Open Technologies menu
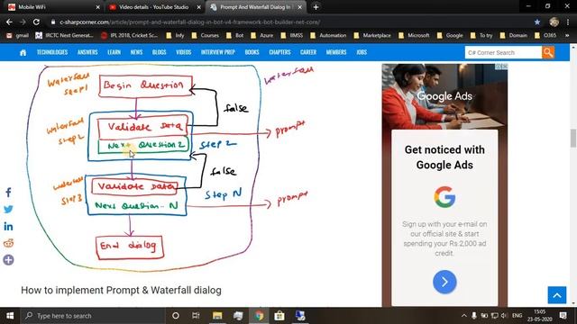This screenshot has height=324, width=577. point(52,52)
